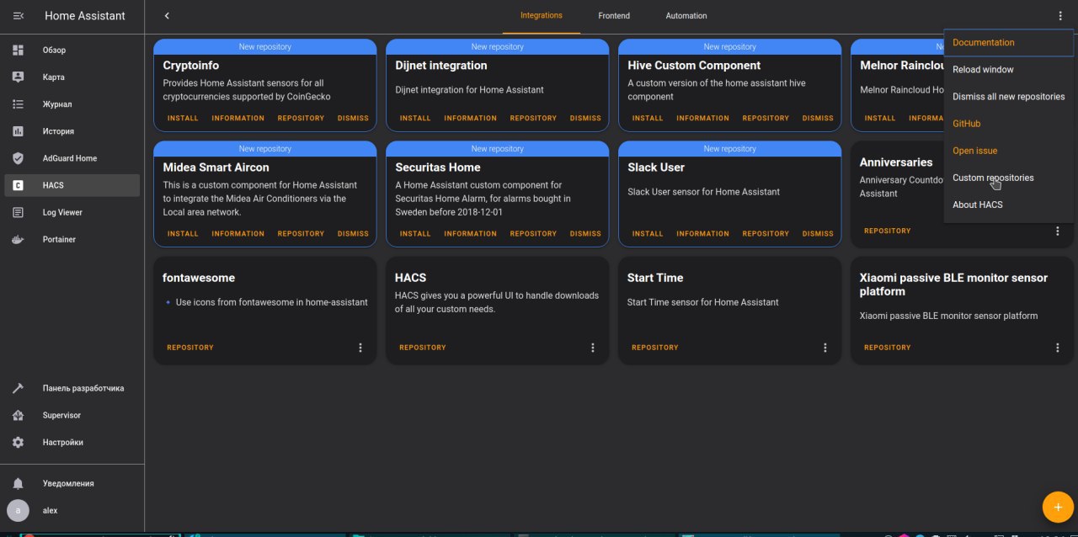1078x537 pixels.
Task: Select Open issue in the menu
Action: 1009,151
